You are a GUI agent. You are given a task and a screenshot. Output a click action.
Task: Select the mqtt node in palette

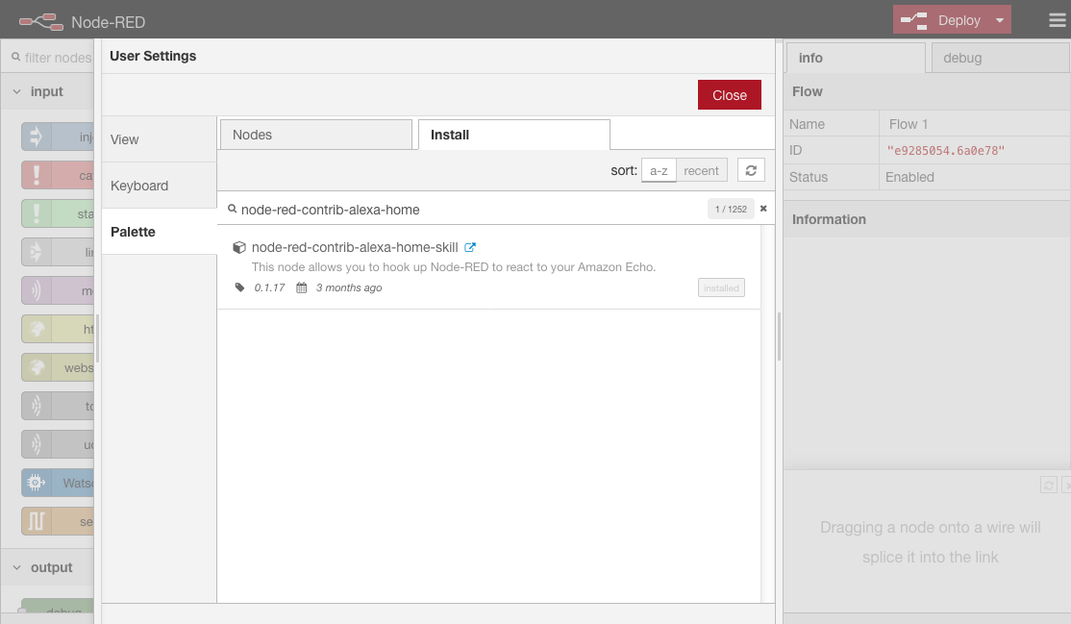(58, 290)
